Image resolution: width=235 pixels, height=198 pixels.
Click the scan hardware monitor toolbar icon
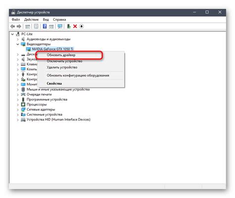(60, 26)
